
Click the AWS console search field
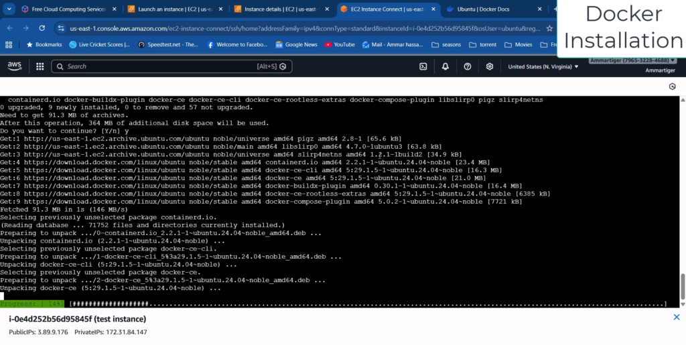(171, 66)
